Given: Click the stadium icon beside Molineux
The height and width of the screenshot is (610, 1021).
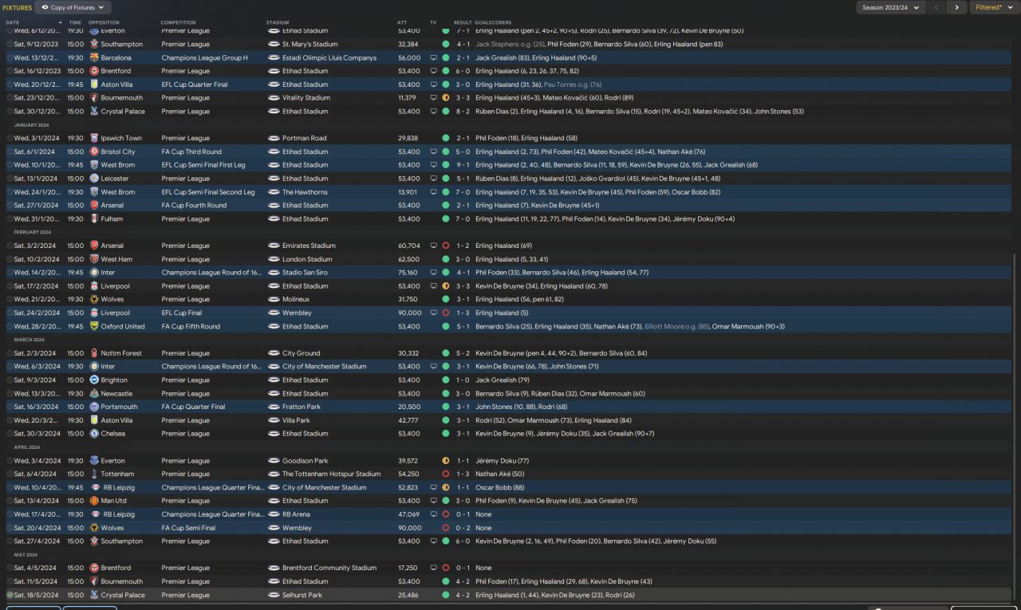Looking at the screenshot, I should click(x=274, y=300).
